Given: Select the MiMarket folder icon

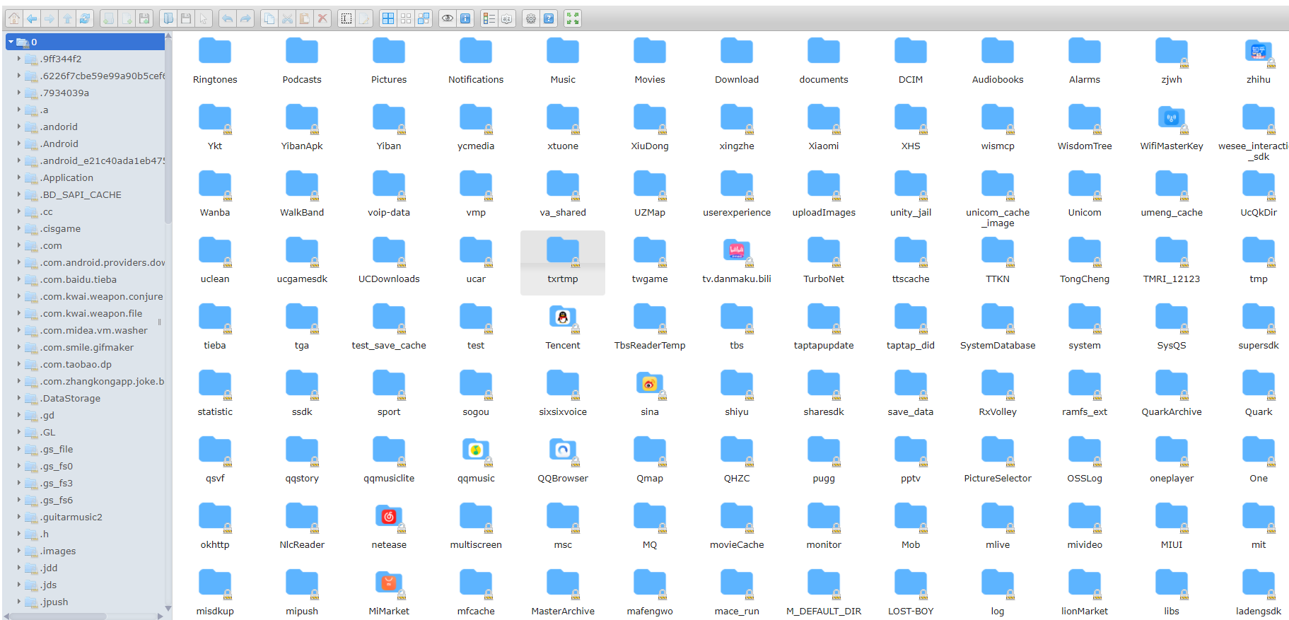Looking at the screenshot, I should tap(389, 585).
